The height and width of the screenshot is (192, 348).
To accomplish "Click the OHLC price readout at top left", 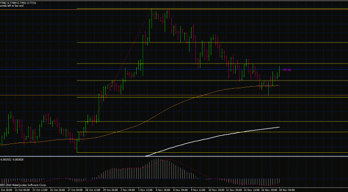I will pos(18,3).
